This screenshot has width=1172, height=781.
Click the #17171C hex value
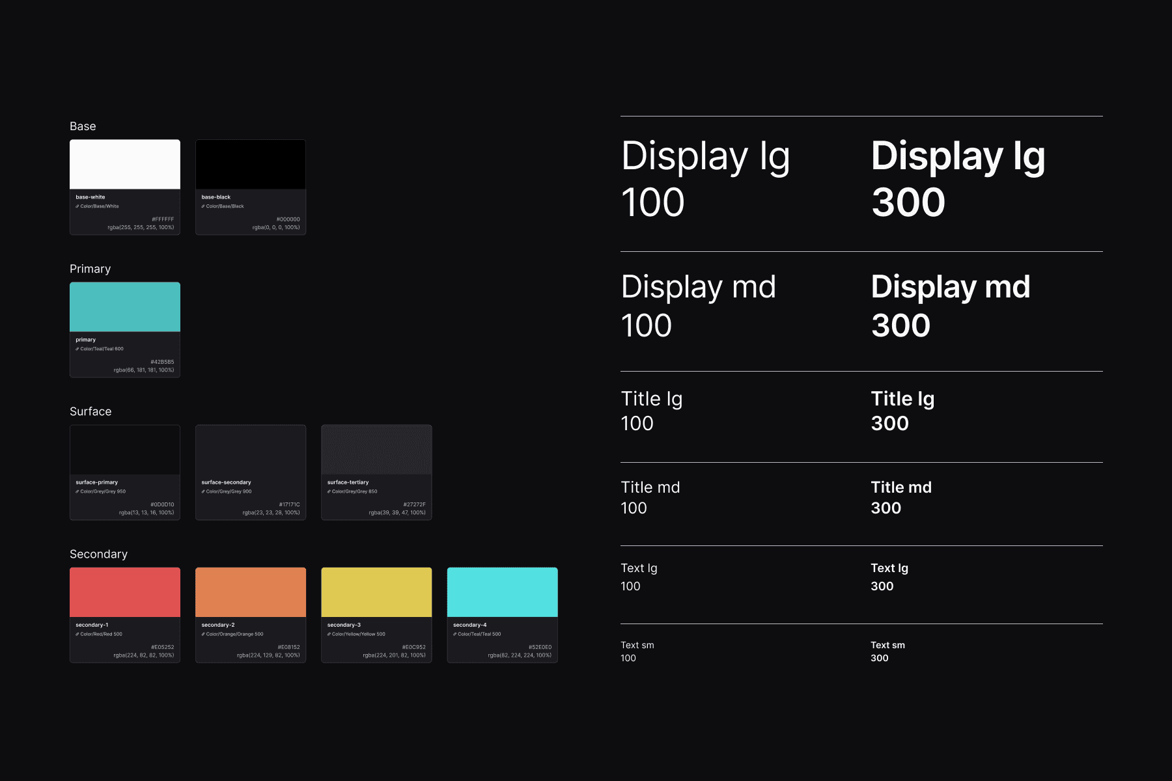pyautogui.click(x=289, y=504)
